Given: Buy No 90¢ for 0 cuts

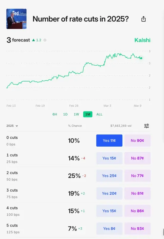Looking at the screenshot, I should pyautogui.click(x=138, y=140).
